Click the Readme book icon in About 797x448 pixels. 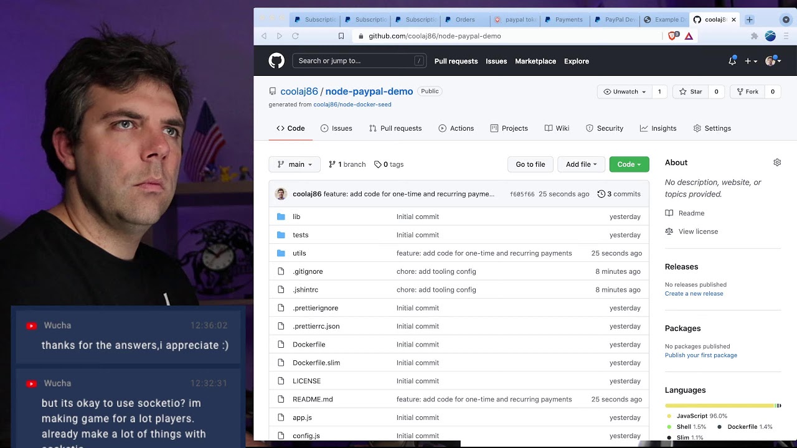669,213
